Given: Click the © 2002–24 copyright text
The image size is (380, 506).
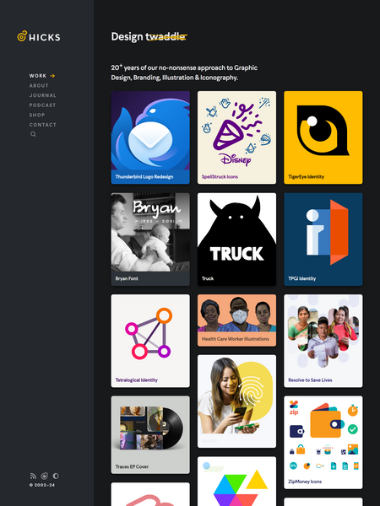Looking at the screenshot, I should coord(42,485).
